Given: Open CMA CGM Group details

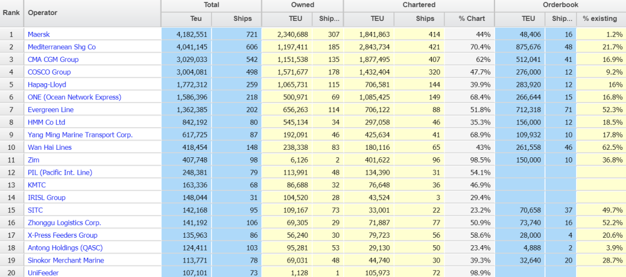Looking at the screenshot, I should (53, 60).
